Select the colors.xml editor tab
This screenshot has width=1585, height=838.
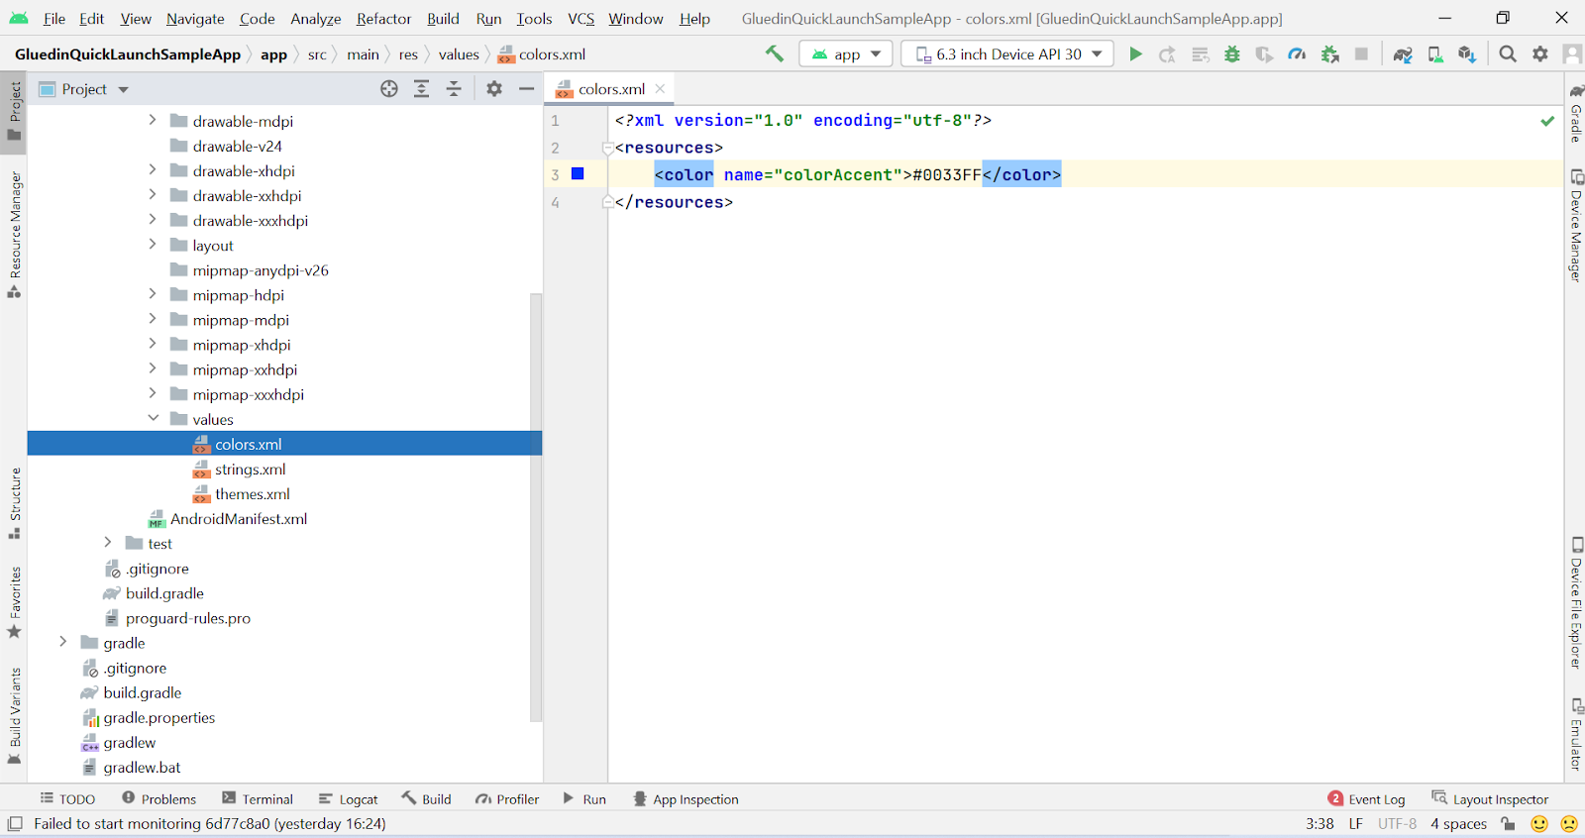(x=611, y=89)
